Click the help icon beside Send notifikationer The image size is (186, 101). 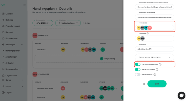point(157,69)
